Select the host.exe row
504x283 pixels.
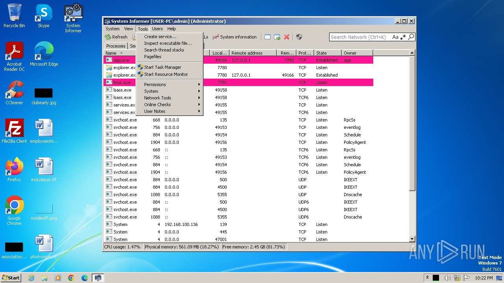pos(238,83)
